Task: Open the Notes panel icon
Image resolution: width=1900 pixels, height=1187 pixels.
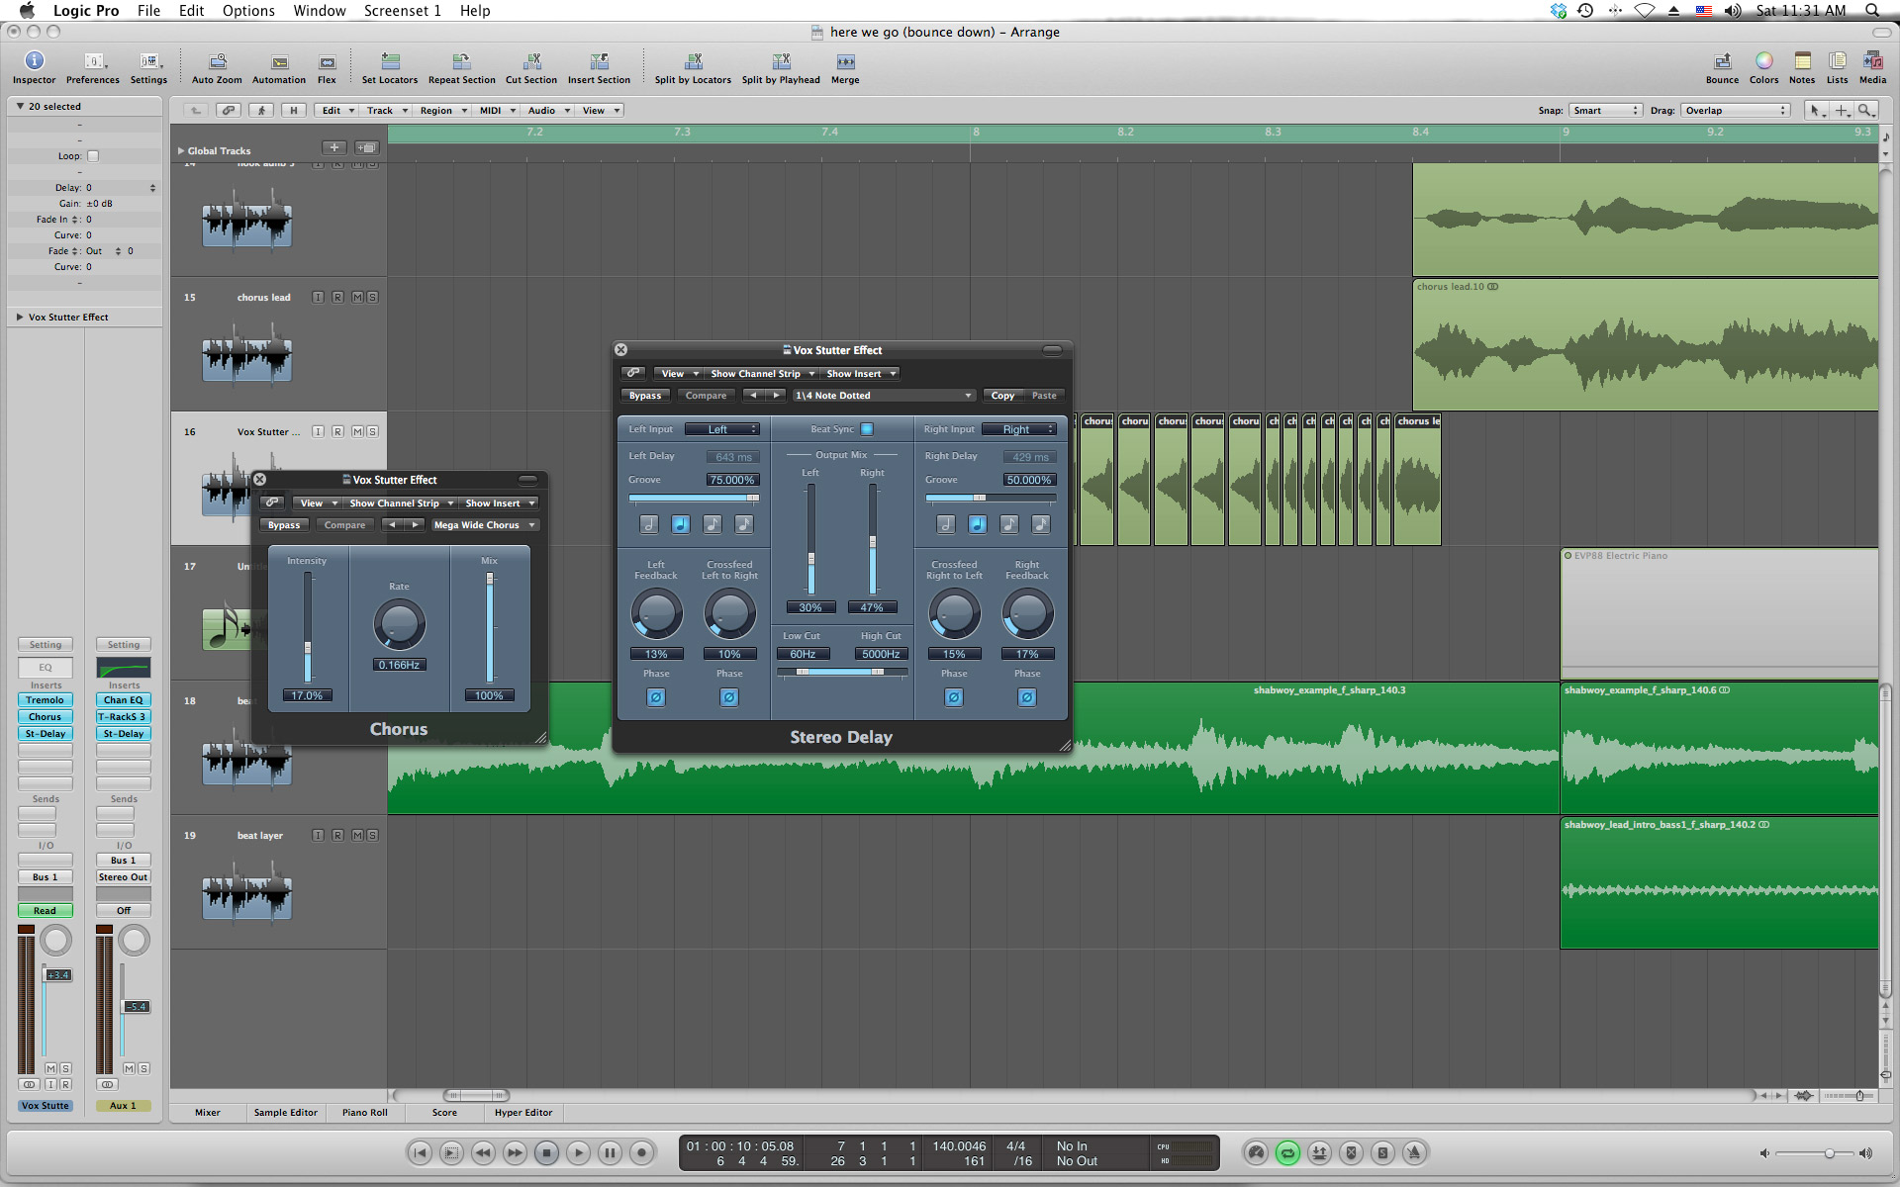Action: pyautogui.click(x=1802, y=61)
